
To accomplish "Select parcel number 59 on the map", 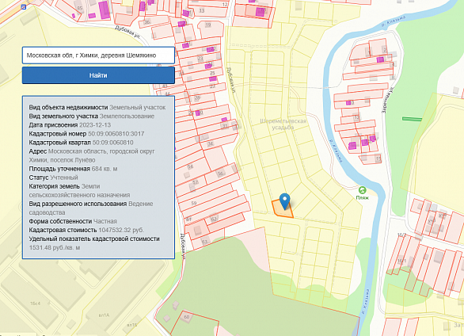I will click(194, 204).
